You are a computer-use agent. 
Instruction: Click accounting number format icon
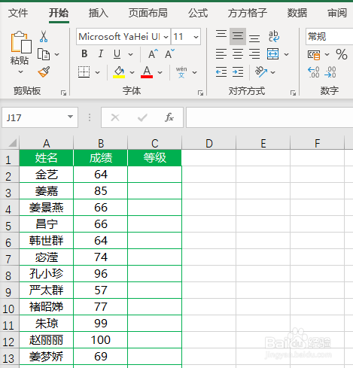314,54
